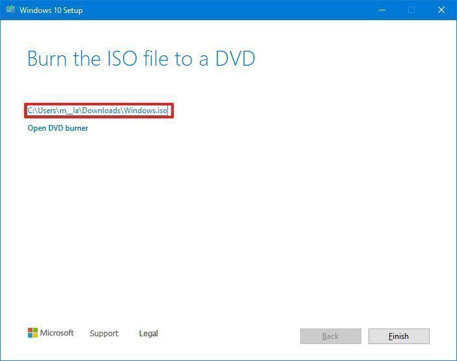The width and height of the screenshot is (457, 361).
Task: Click the "Burn the ISO file to a DVD" heading
Action: [x=141, y=59]
